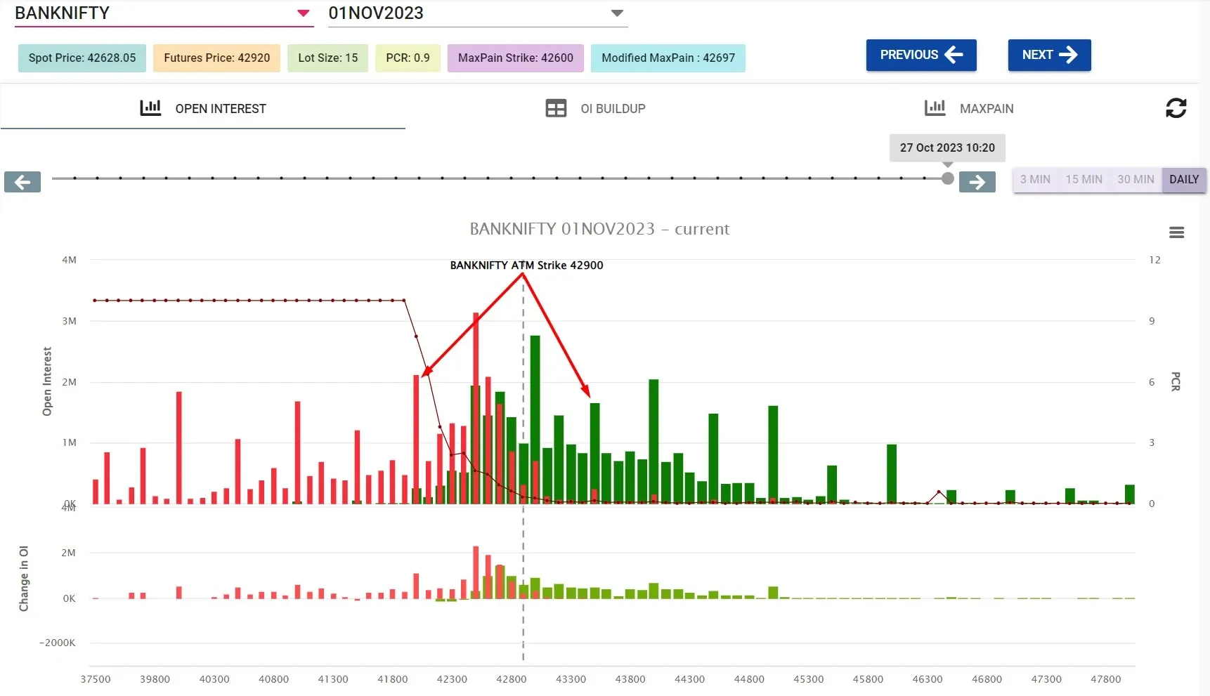Select the 3 MIN interval
The image size is (1210, 696).
coord(1035,180)
